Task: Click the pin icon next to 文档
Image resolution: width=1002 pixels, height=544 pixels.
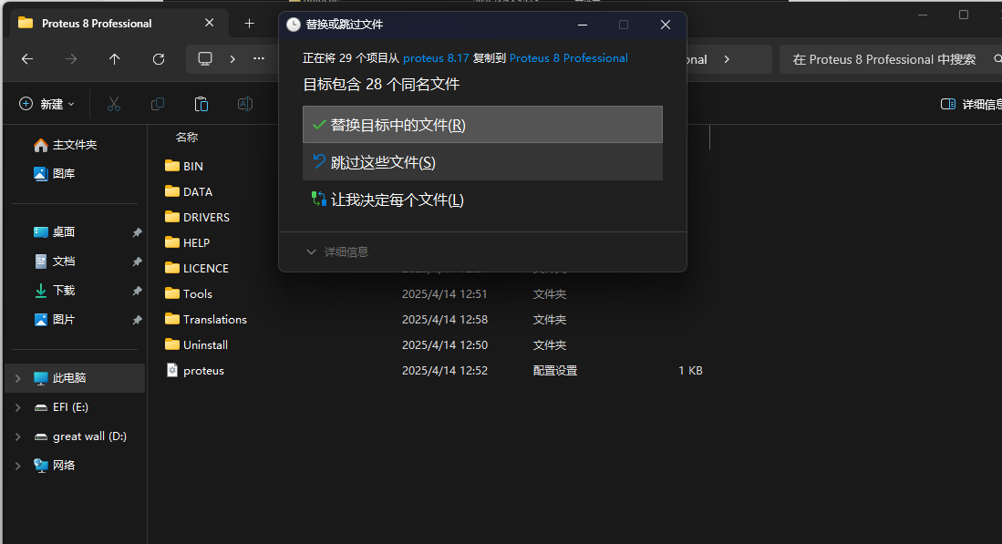Action: [137, 262]
